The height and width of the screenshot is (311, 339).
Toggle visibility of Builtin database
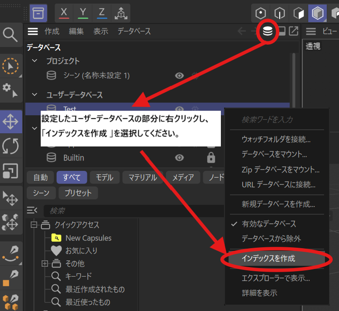tap(179, 158)
